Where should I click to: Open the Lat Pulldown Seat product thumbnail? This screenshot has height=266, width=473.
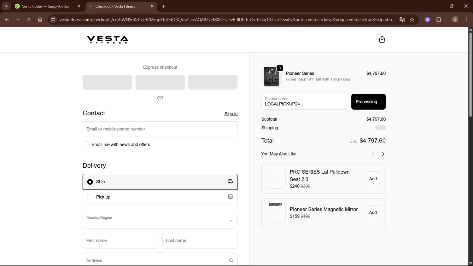tap(276, 179)
